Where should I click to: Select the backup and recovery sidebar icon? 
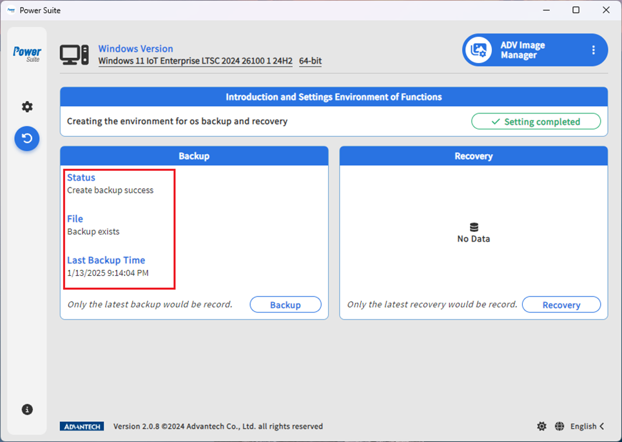(x=27, y=139)
